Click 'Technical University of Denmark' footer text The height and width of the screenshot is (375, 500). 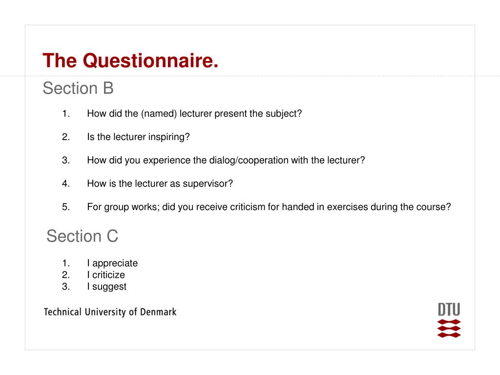(110, 312)
